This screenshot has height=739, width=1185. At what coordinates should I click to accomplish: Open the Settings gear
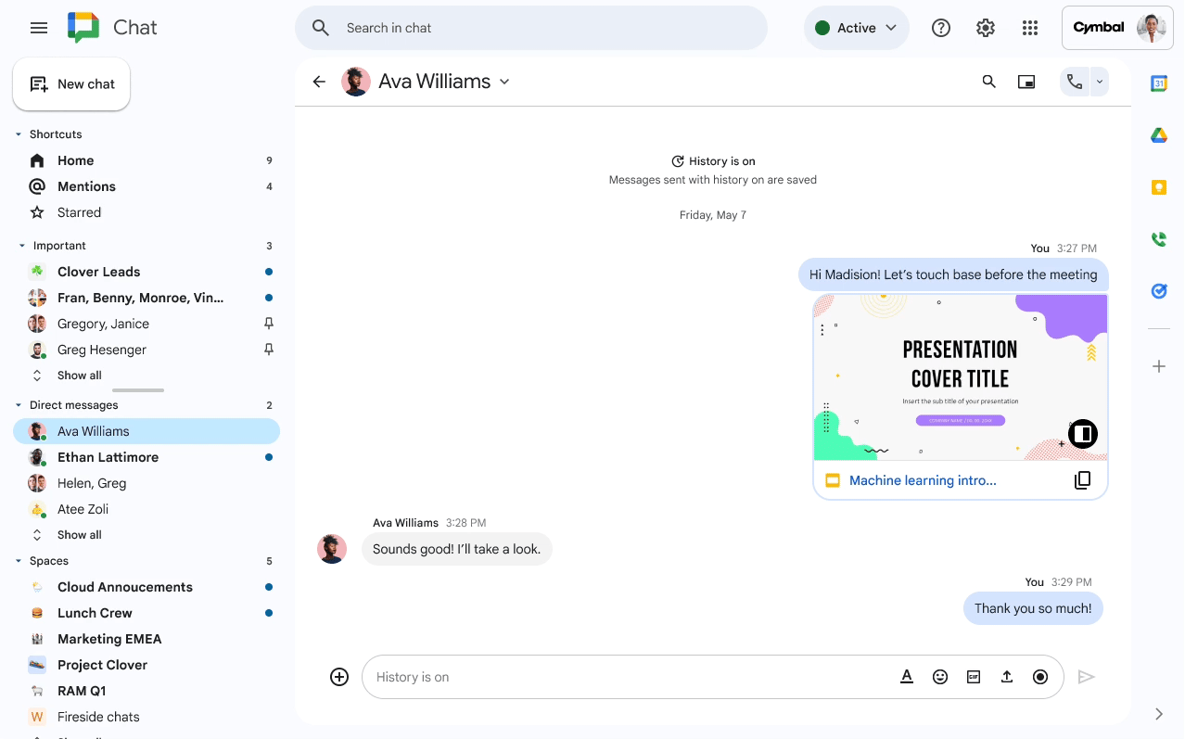pyautogui.click(x=985, y=28)
